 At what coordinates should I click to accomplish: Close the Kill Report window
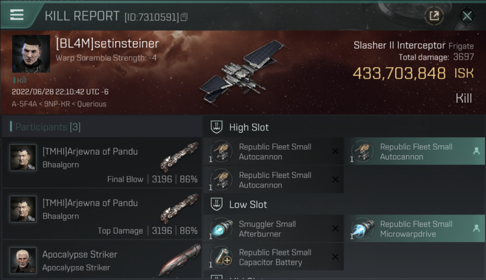coord(467,16)
